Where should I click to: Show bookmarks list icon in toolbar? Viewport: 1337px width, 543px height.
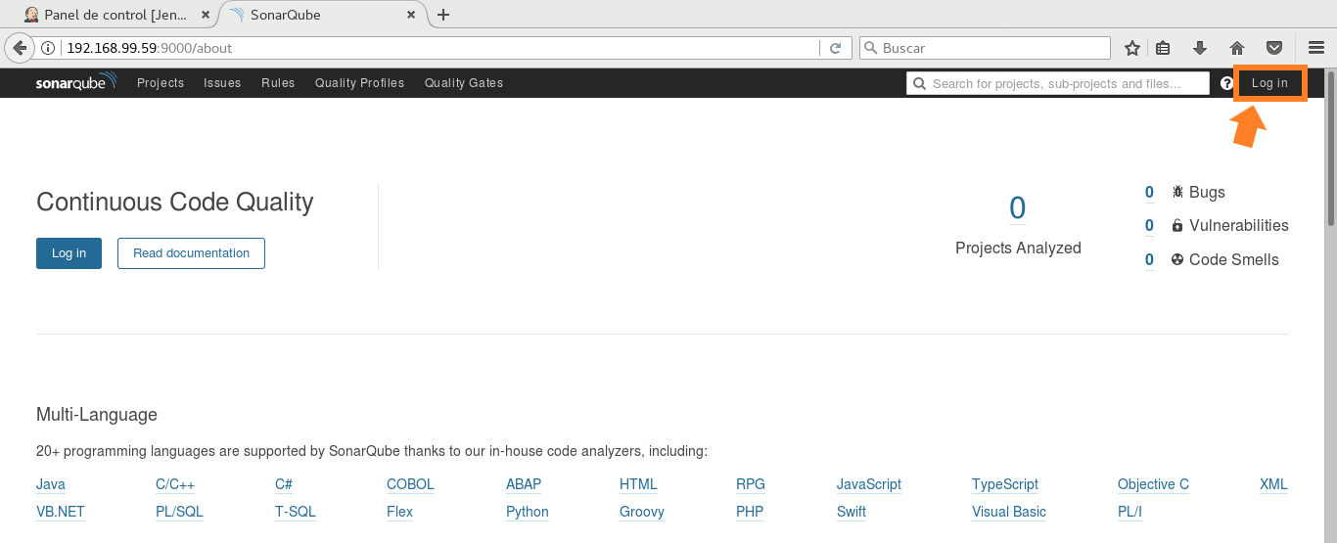pos(1163,48)
